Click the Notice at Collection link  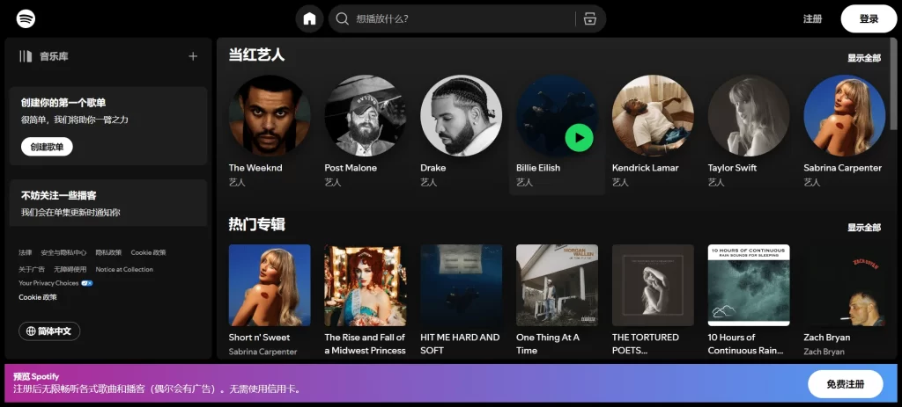click(x=124, y=269)
